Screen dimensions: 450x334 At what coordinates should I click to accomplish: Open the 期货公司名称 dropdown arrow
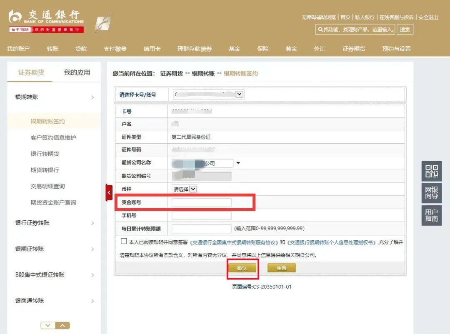pyautogui.click(x=238, y=163)
